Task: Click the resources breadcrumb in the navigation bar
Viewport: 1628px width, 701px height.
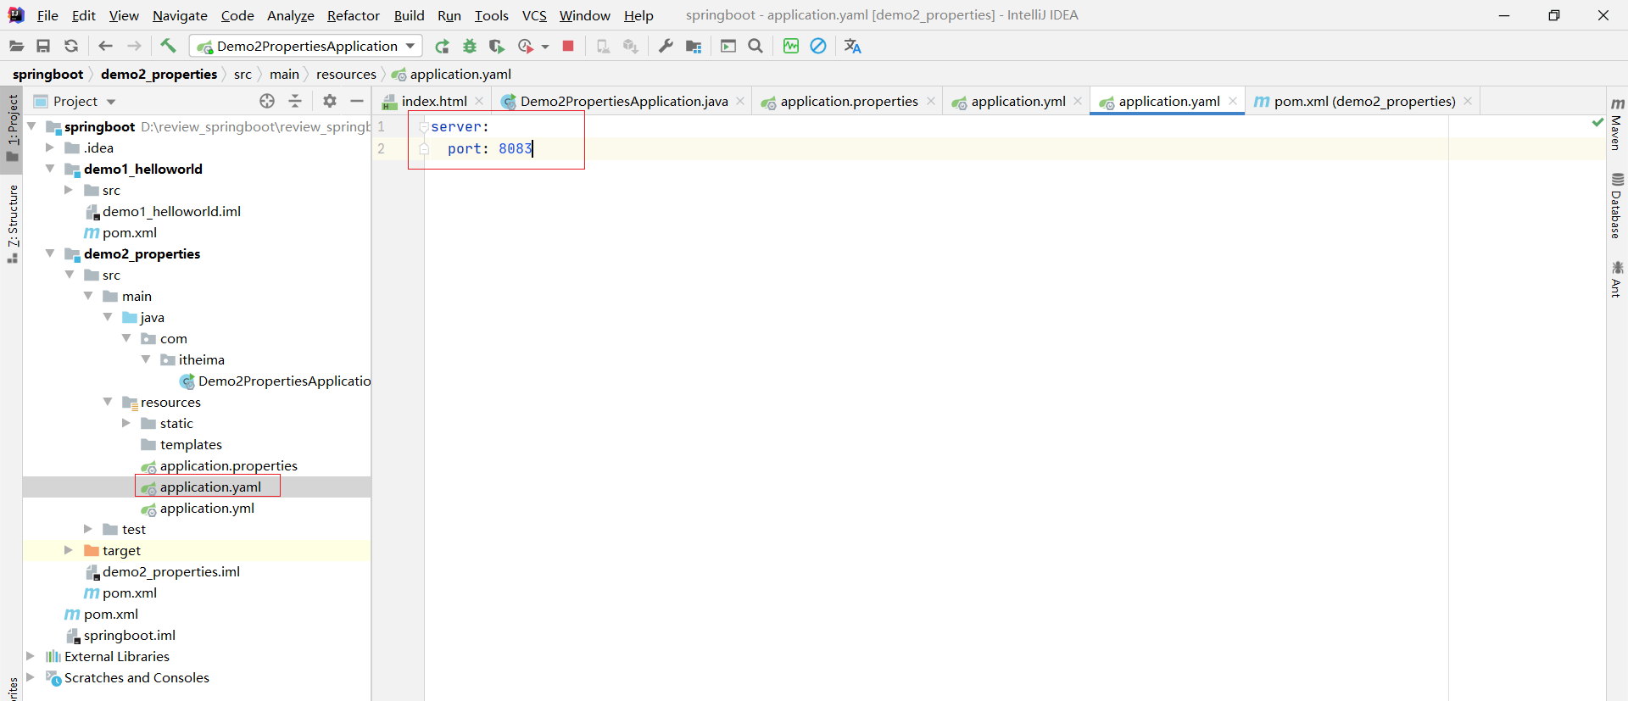Action: coord(346,75)
